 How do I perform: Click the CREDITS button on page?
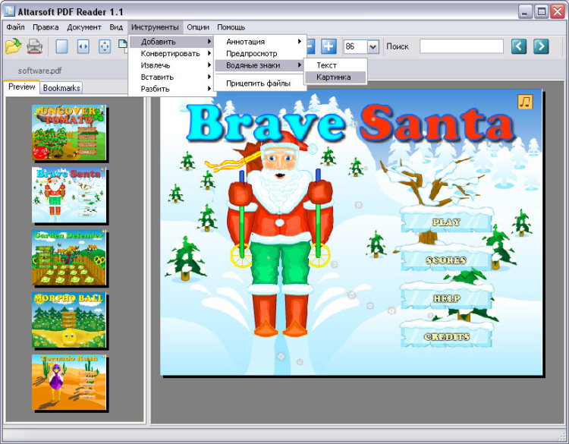[x=447, y=335]
